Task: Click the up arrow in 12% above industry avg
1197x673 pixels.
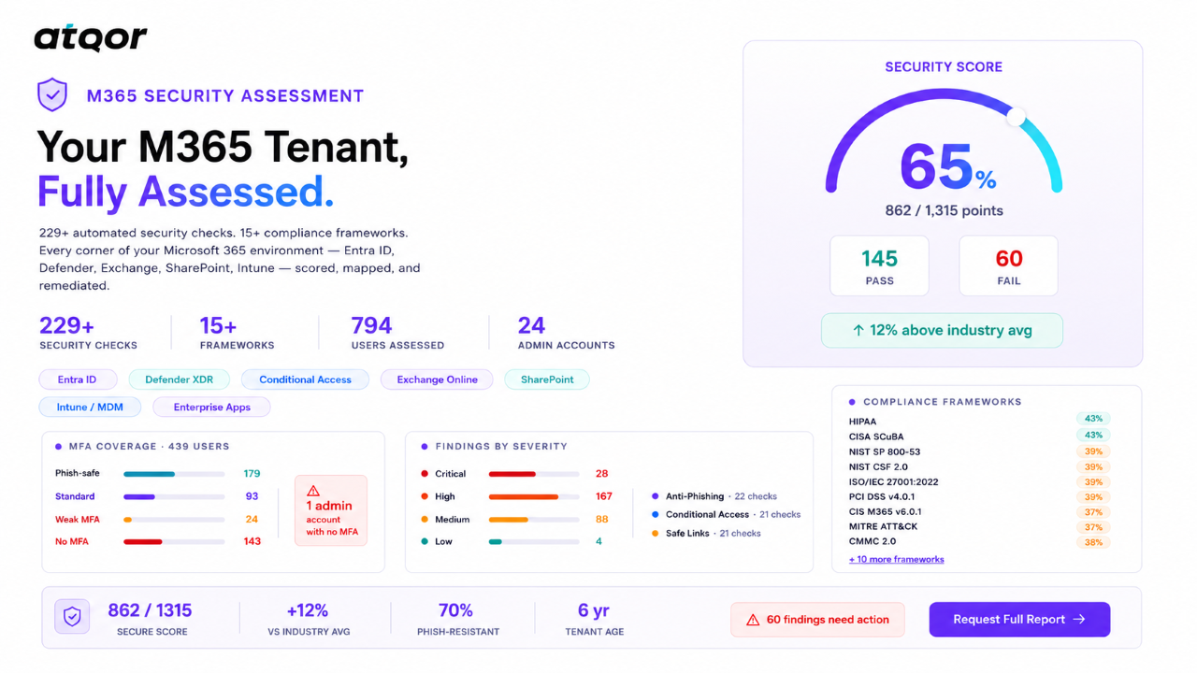Action: point(858,330)
